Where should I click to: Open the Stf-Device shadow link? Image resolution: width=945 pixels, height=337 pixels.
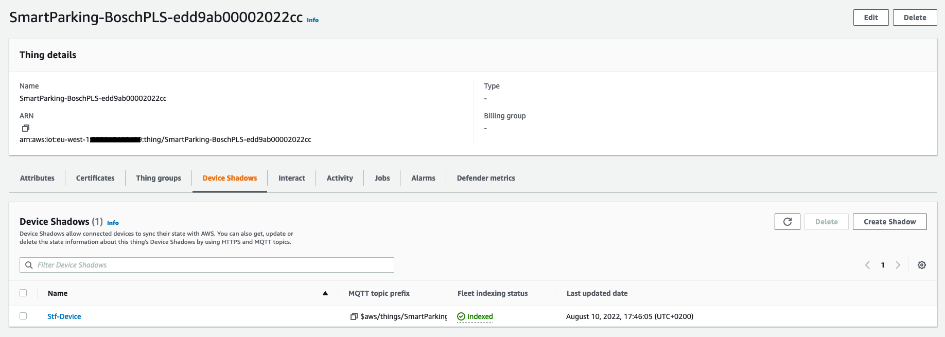[x=64, y=316]
